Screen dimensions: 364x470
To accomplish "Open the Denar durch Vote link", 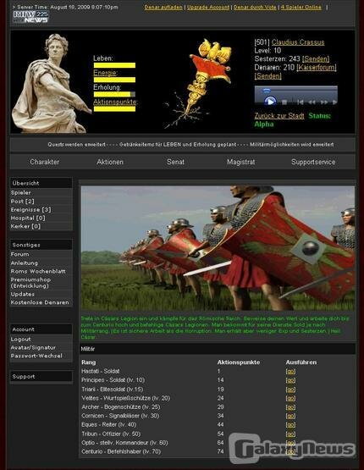I will [255, 7].
